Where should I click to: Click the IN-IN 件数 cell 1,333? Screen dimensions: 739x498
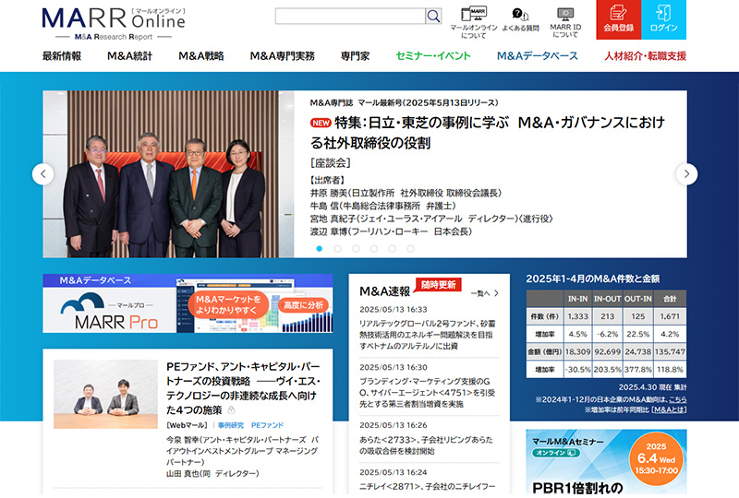click(x=578, y=316)
